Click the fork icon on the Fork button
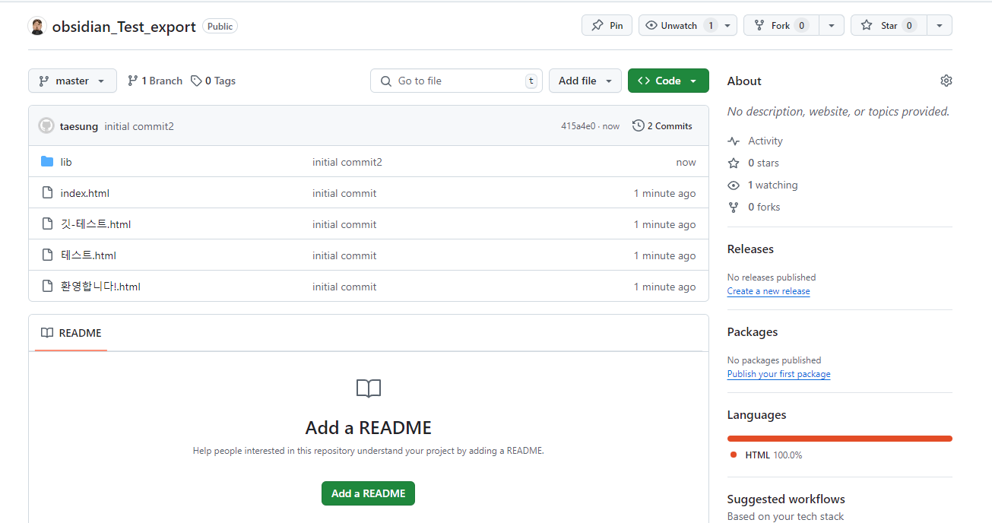Viewport: 992px width, 523px height. pyautogui.click(x=759, y=26)
